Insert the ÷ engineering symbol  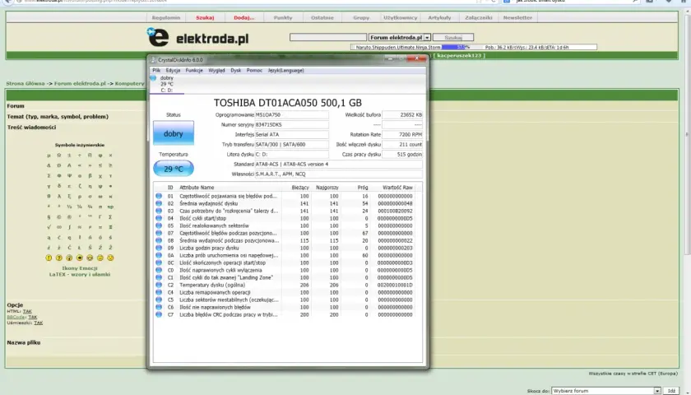click(79, 156)
